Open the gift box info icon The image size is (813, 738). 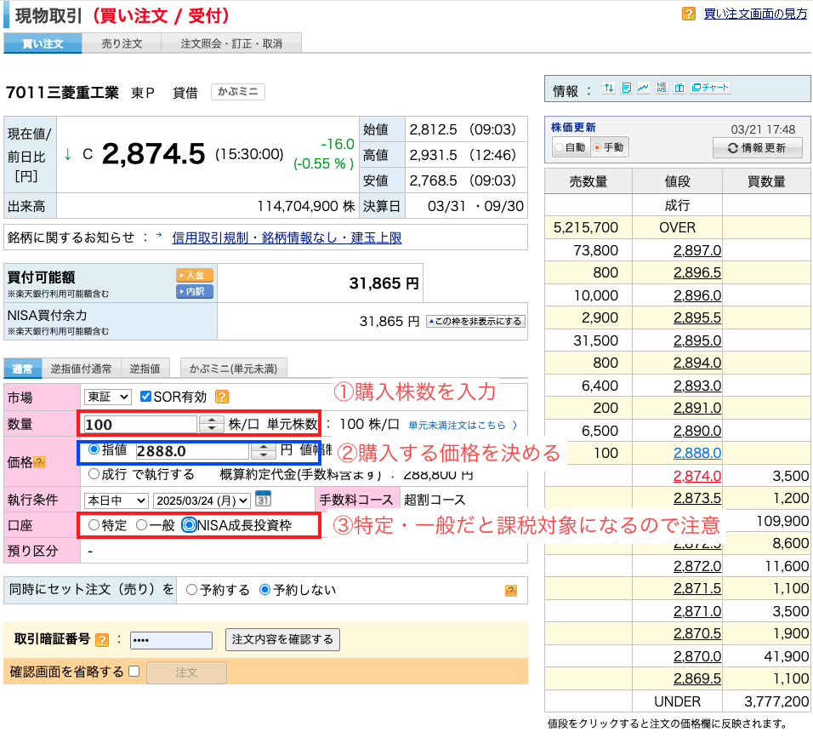(679, 88)
